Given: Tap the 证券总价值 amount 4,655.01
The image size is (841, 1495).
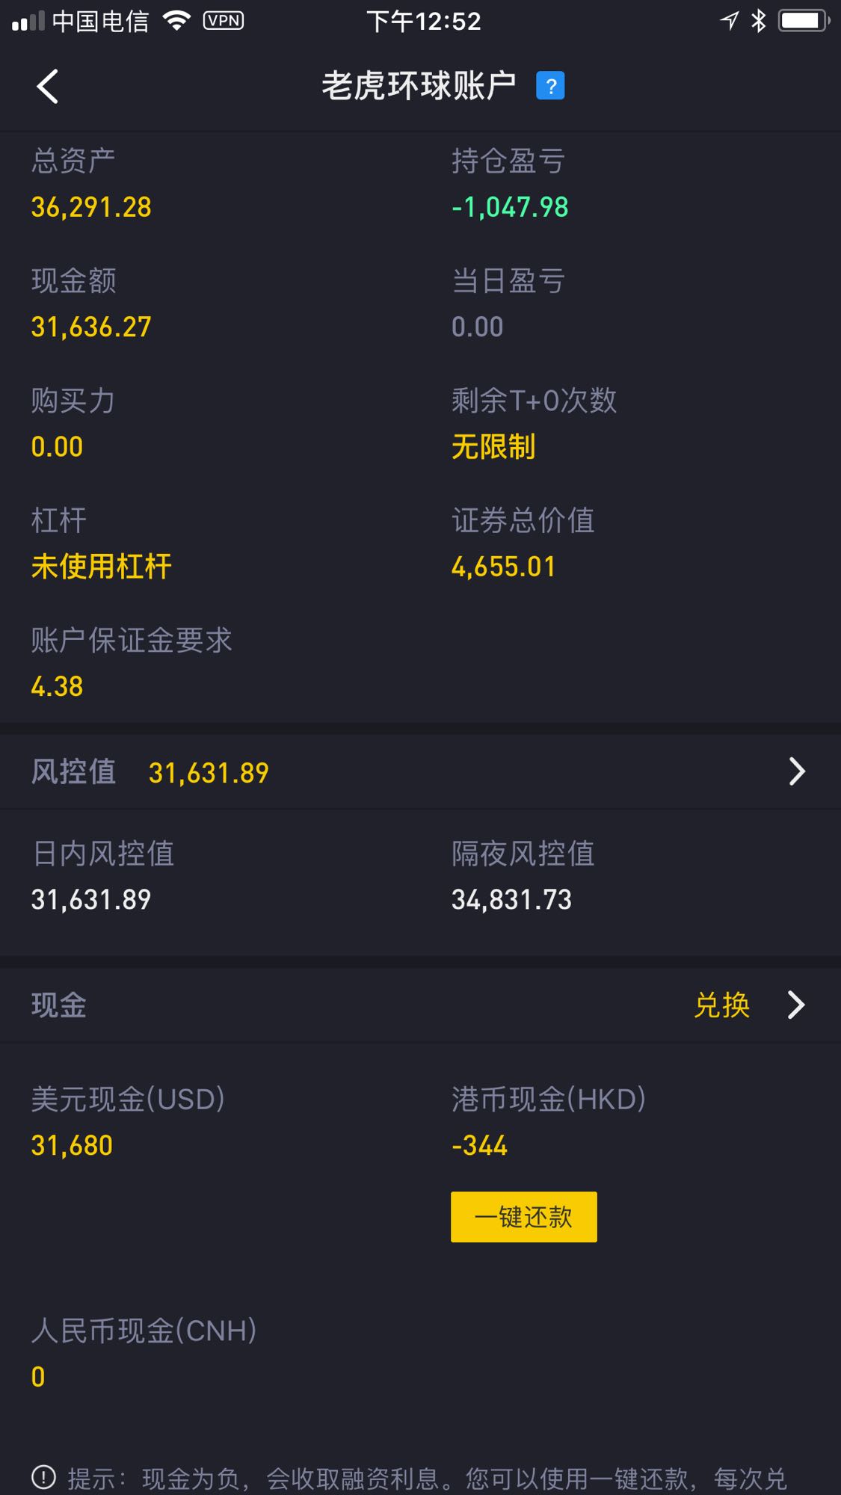Looking at the screenshot, I should point(503,567).
